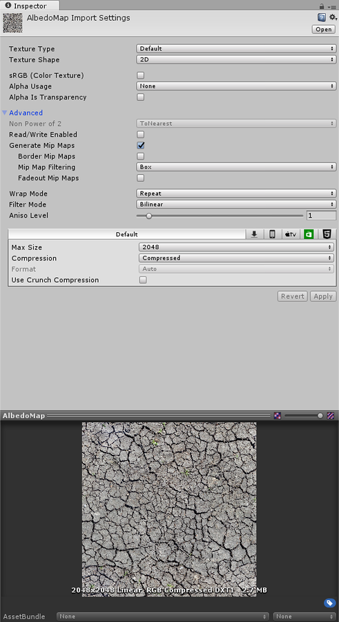The height and width of the screenshot is (622, 339).
Task: Click the Aniso Level slider handle
Action: [148, 216]
